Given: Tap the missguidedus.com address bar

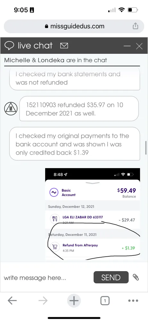Looking at the screenshot, I should 74,26.
